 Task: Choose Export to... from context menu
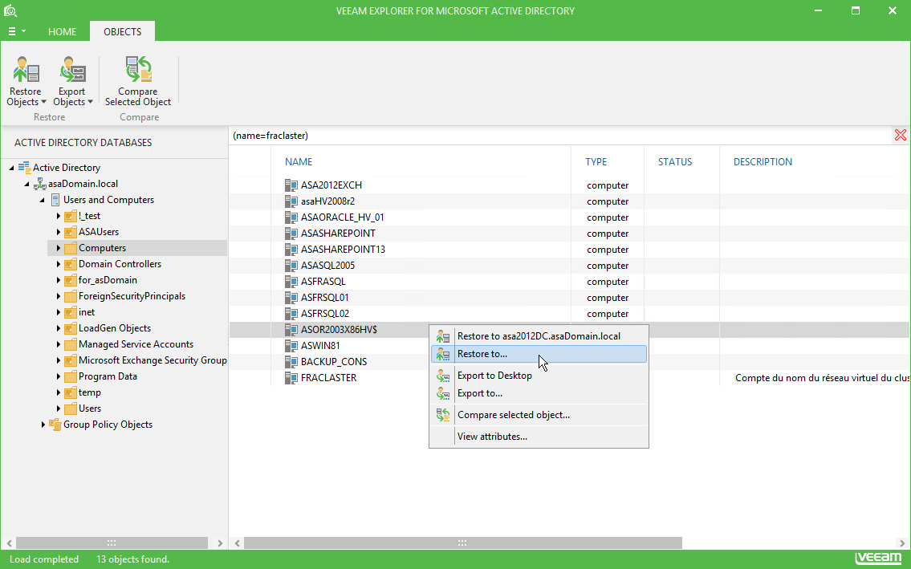pos(539,393)
